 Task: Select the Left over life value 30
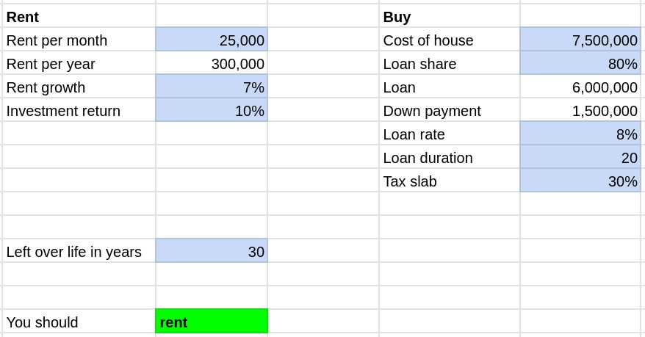(x=212, y=250)
